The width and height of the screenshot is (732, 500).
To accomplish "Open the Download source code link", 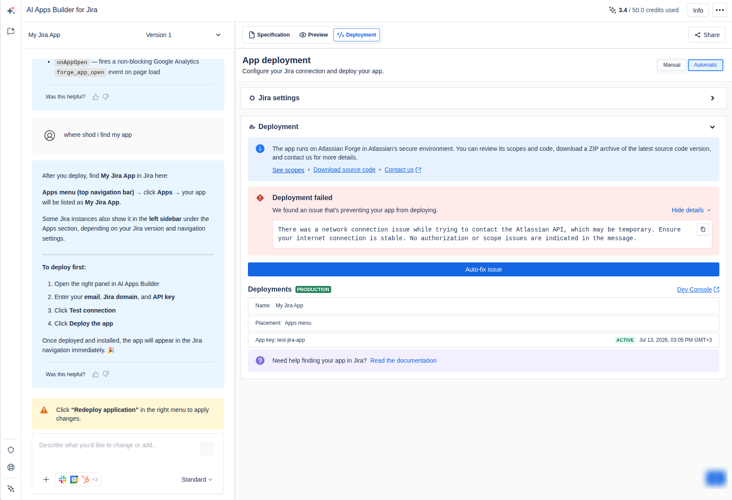I will click(x=344, y=170).
